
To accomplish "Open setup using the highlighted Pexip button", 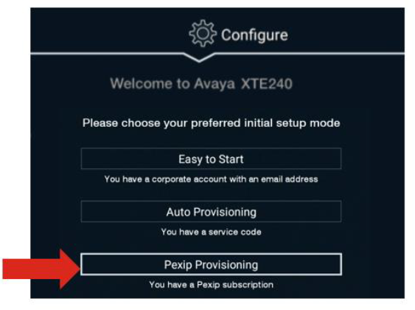I will coord(211,264).
